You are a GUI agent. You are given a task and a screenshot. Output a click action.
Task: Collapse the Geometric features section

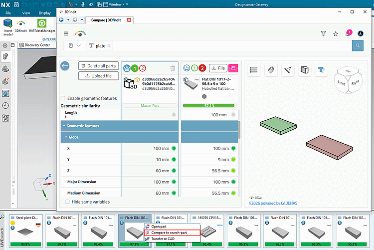pyautogui.click(x=64, y=126)
